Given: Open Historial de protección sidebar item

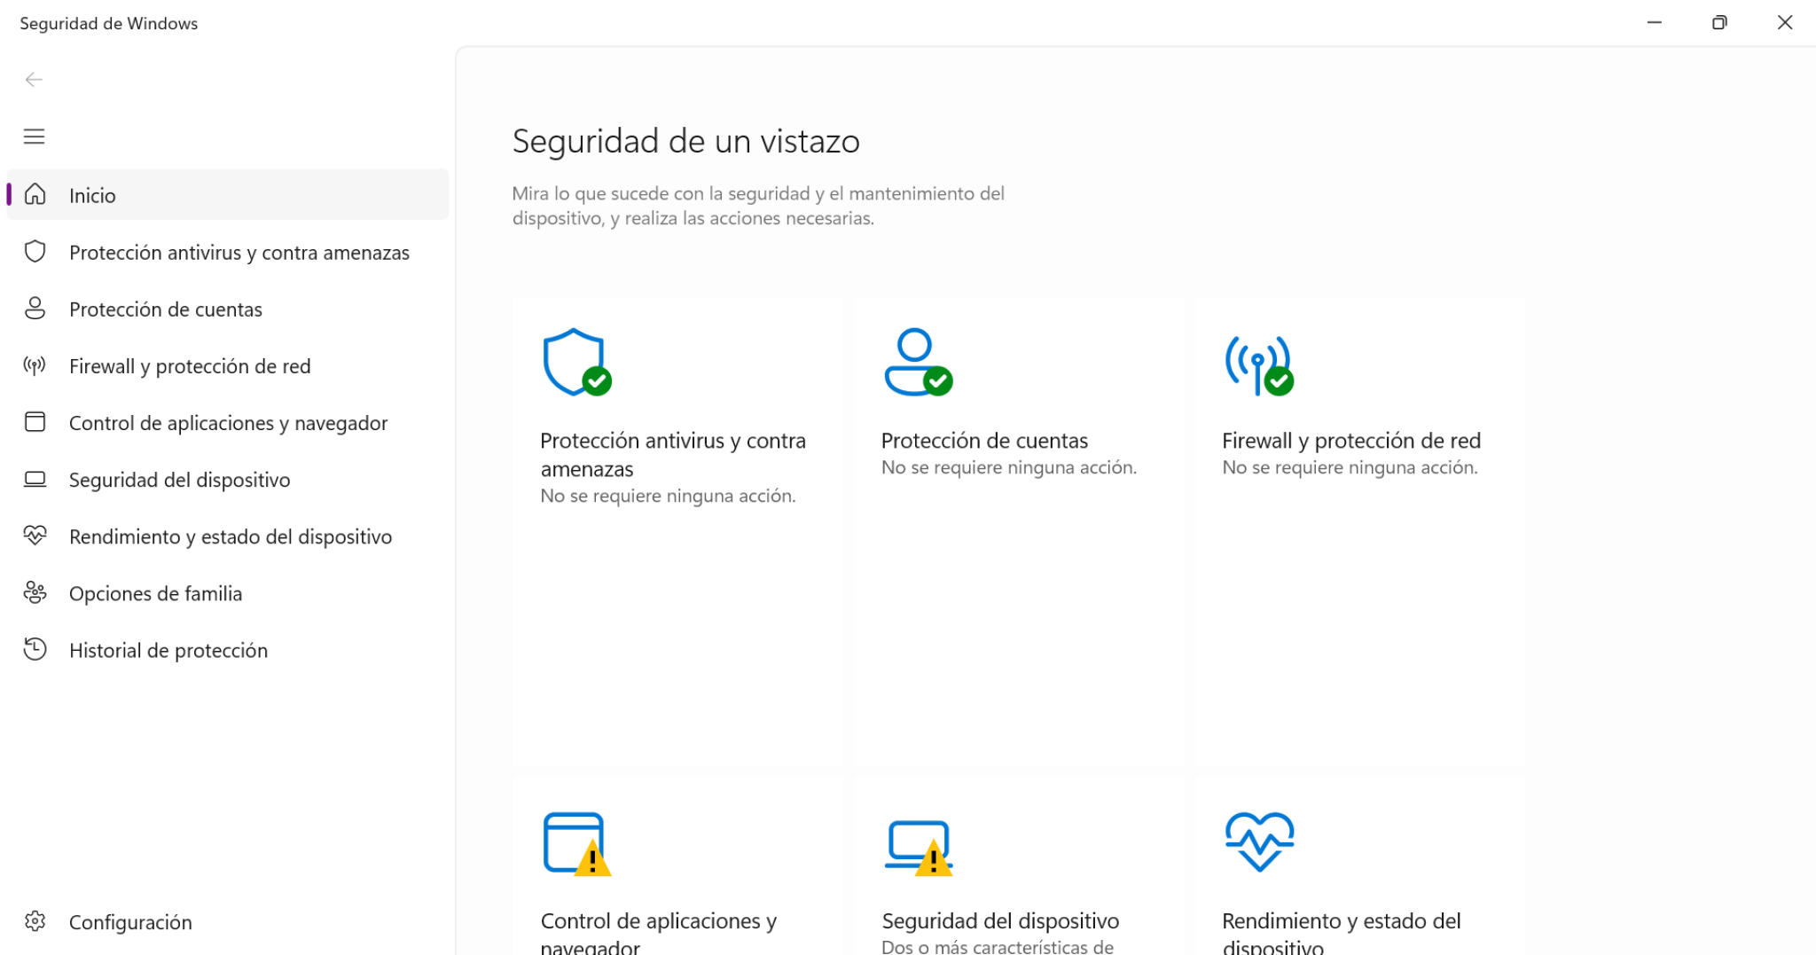Looking at the screenshot, I should click(168, 649).
